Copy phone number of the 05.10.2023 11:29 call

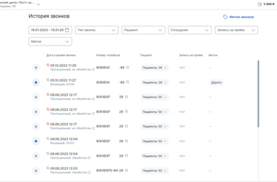(x=127, y=68)
